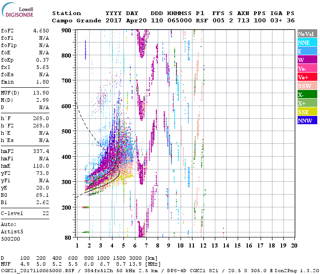This screenshot has width=320, height=274.
Task: Click the foEp value 0.37
Action: point(43,60)
